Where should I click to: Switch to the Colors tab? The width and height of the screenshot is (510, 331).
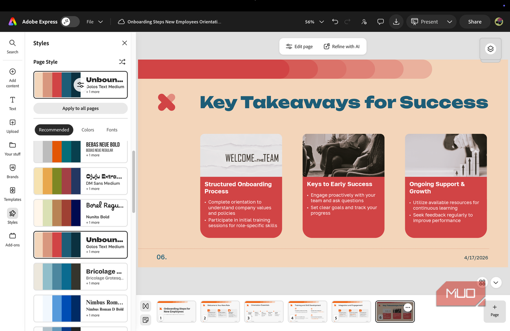click(88, 130)
